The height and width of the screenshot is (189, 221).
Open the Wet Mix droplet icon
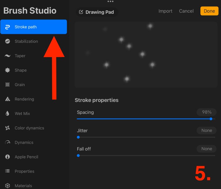point(7,113)
